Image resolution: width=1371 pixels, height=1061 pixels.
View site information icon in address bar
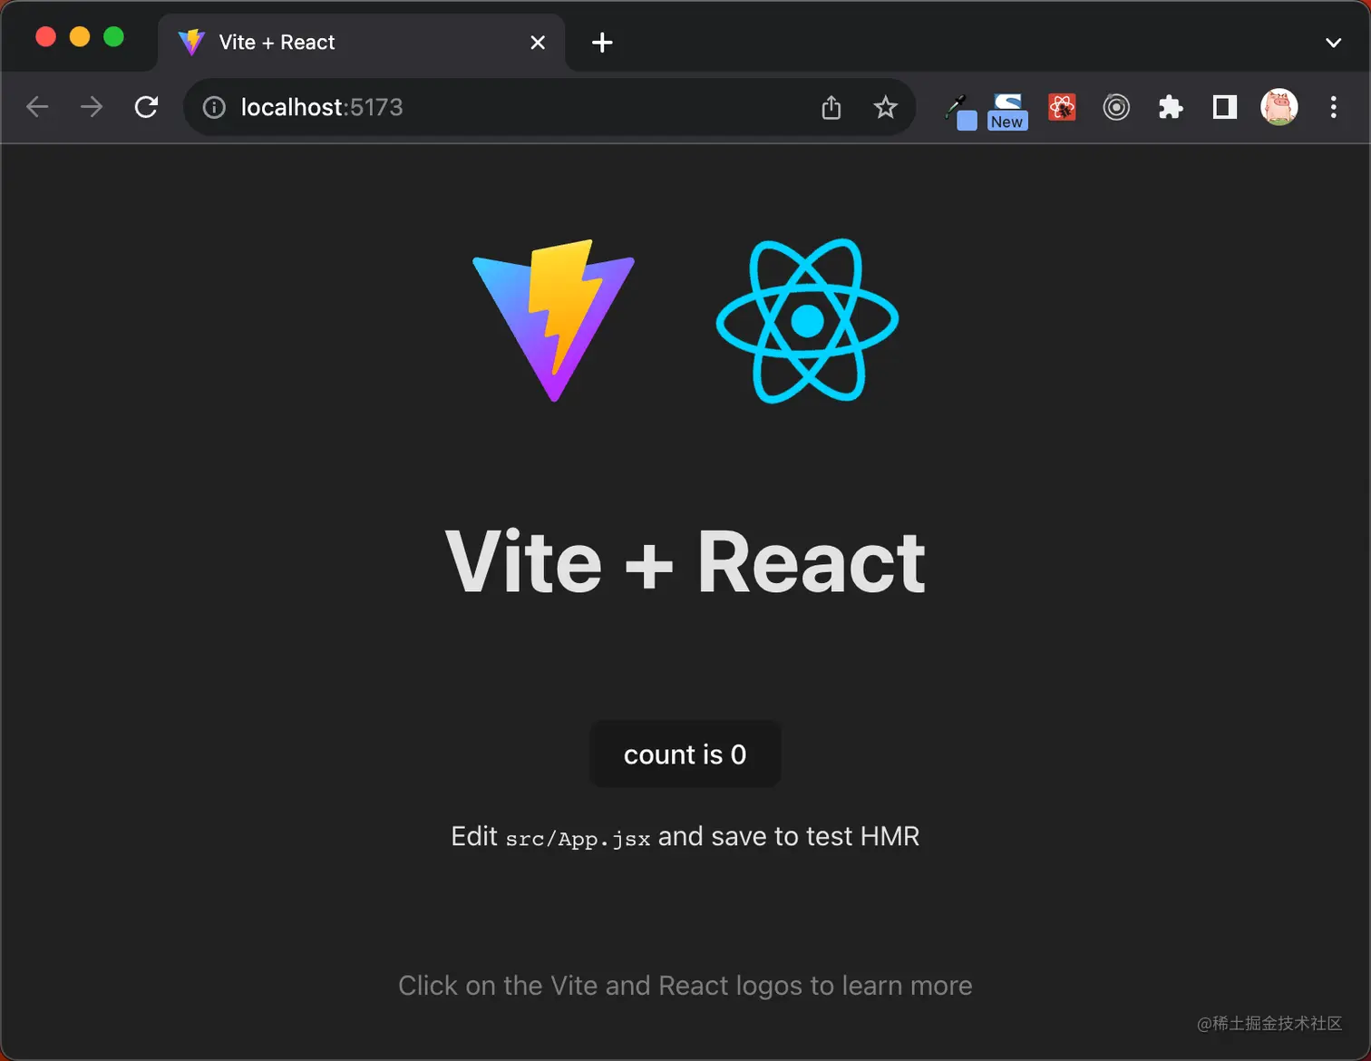pos(214,108)
